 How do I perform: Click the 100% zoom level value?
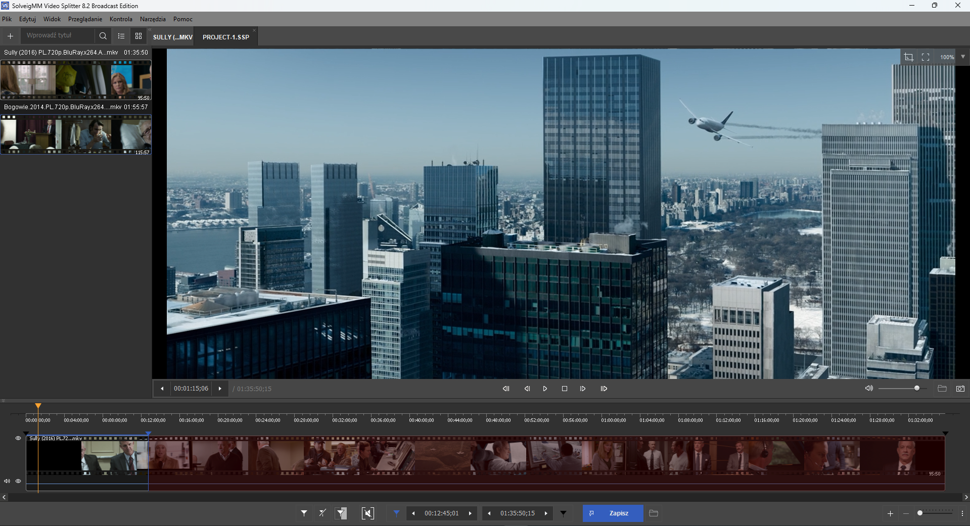coord(947,57)
